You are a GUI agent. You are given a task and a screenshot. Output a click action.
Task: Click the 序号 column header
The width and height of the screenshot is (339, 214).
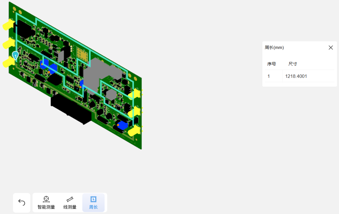click(x=272, y=64)
